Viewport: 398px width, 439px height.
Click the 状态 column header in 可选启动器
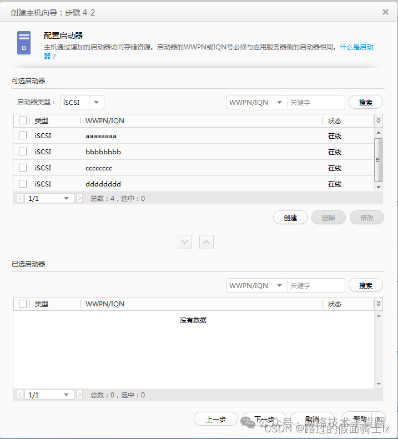[x=335, y=120]
